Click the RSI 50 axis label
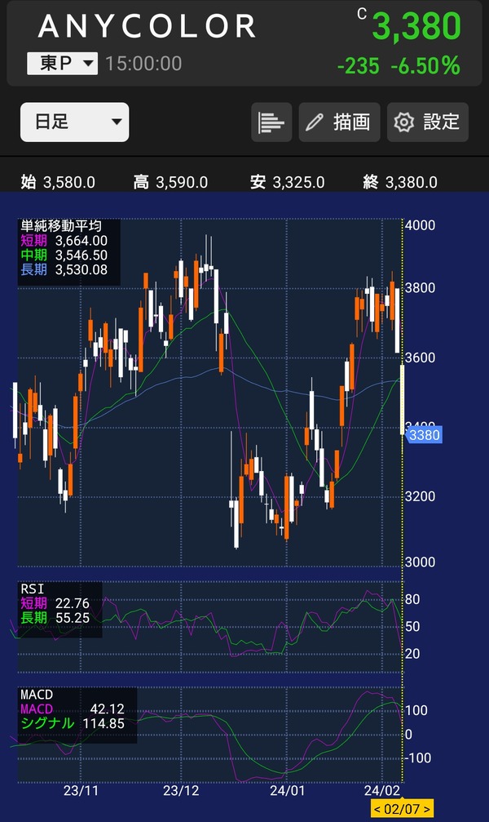Image resolution: width=489 pixels, height=822 pixels. [412, 626]
